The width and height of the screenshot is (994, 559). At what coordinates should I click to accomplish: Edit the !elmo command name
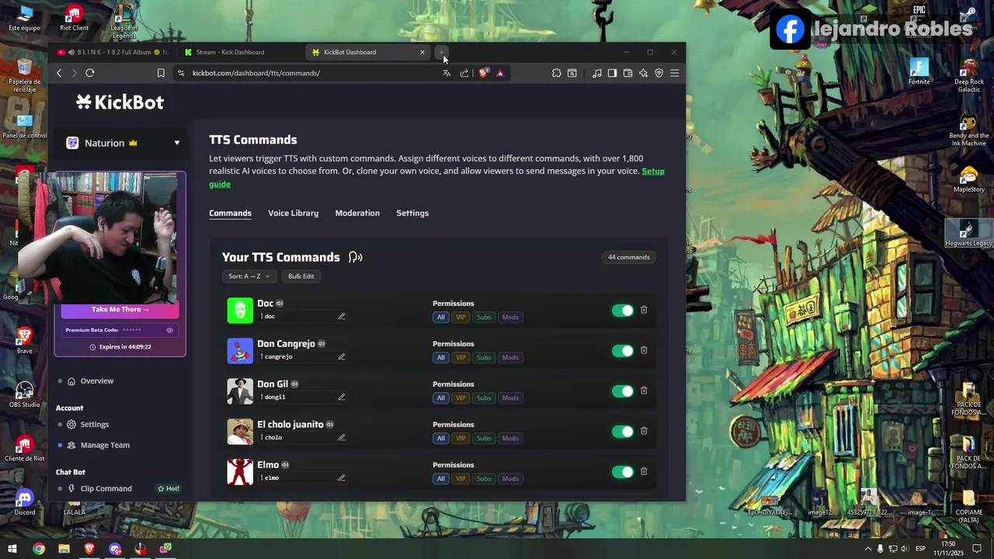click(x=341, y=477)
